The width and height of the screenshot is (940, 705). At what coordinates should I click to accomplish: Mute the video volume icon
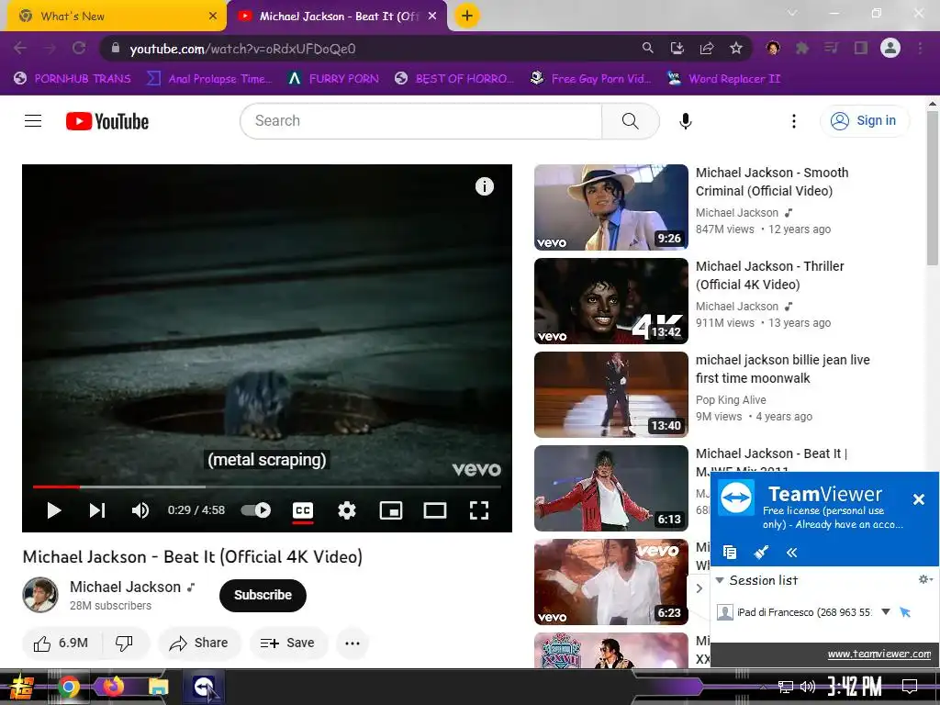(x=140, y=510)
